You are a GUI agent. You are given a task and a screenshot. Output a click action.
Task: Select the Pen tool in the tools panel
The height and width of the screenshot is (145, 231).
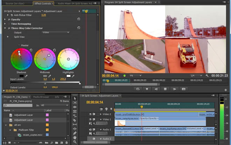(75, 133)
